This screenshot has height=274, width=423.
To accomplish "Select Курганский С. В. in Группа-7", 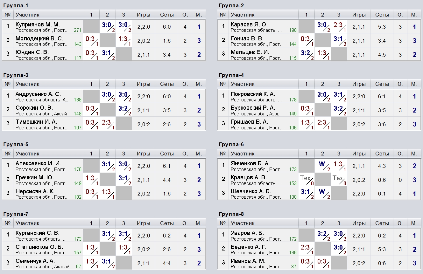I will [38, 233].
